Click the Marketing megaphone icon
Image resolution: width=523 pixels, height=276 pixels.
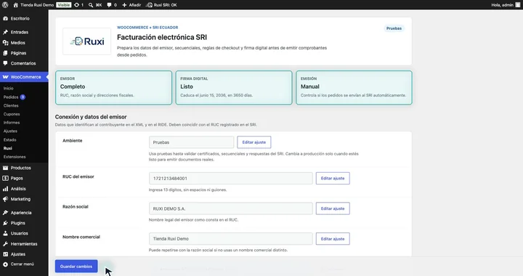tap(5, 199)
